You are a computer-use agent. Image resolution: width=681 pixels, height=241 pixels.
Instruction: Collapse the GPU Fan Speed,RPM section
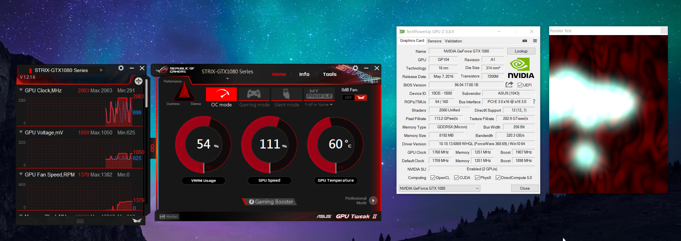(21, 174)
